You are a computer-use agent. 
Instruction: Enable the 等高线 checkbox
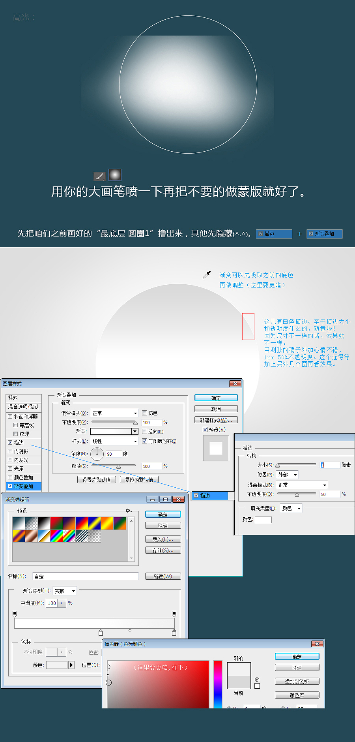click(x=16, y=425)
